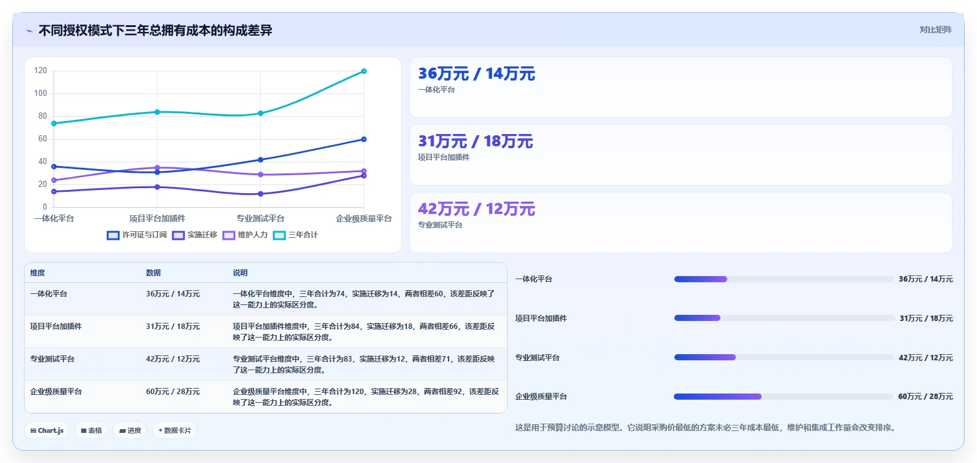Screen dimensions: 977x463
Task: Click the 企业级质量平台 x-axis label
Action: coord(364,219)
